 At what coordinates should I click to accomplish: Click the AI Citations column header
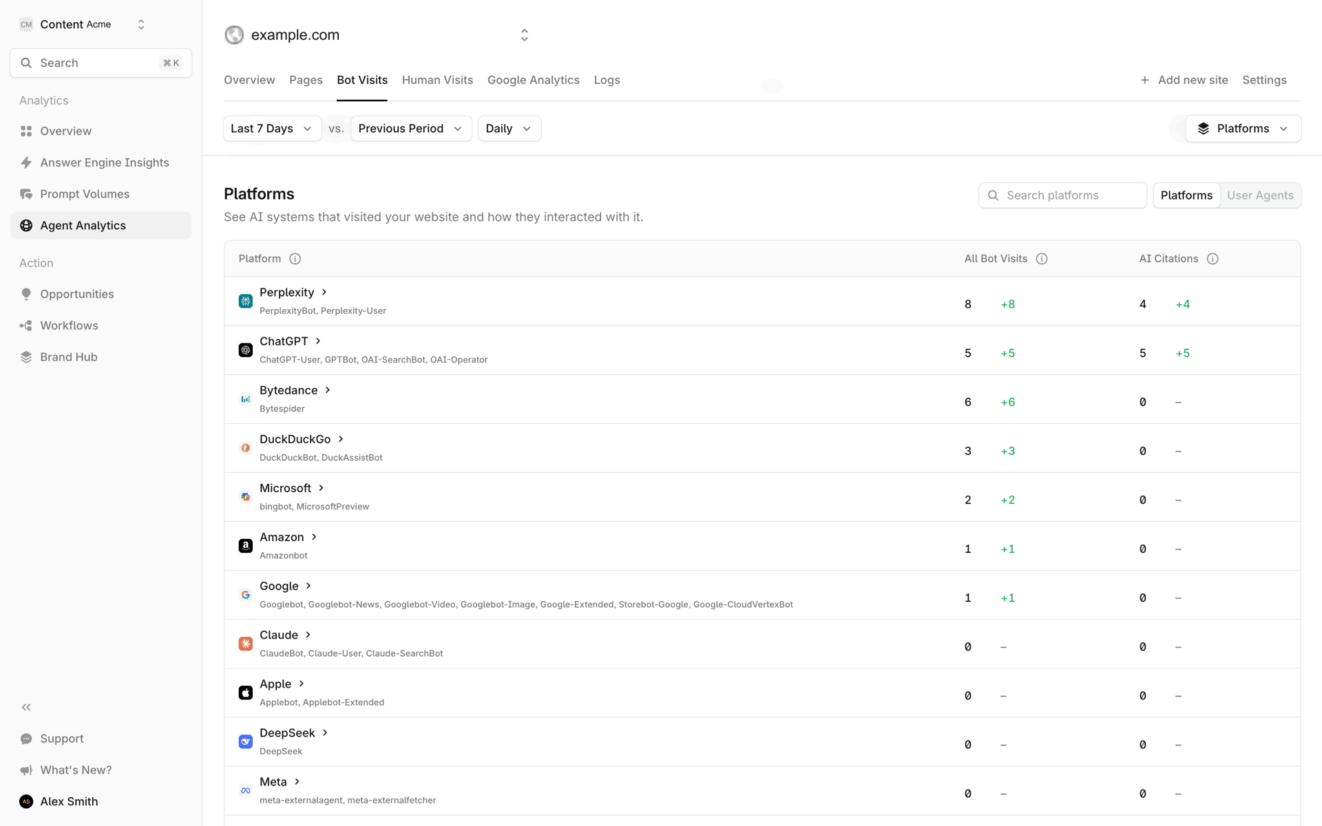click(x=1168, y=259)
